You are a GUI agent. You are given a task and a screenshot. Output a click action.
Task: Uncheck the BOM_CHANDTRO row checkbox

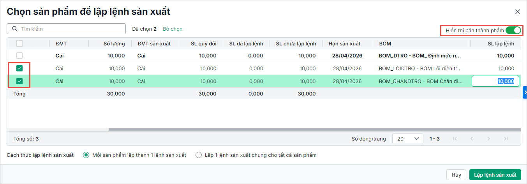[19, 81]
